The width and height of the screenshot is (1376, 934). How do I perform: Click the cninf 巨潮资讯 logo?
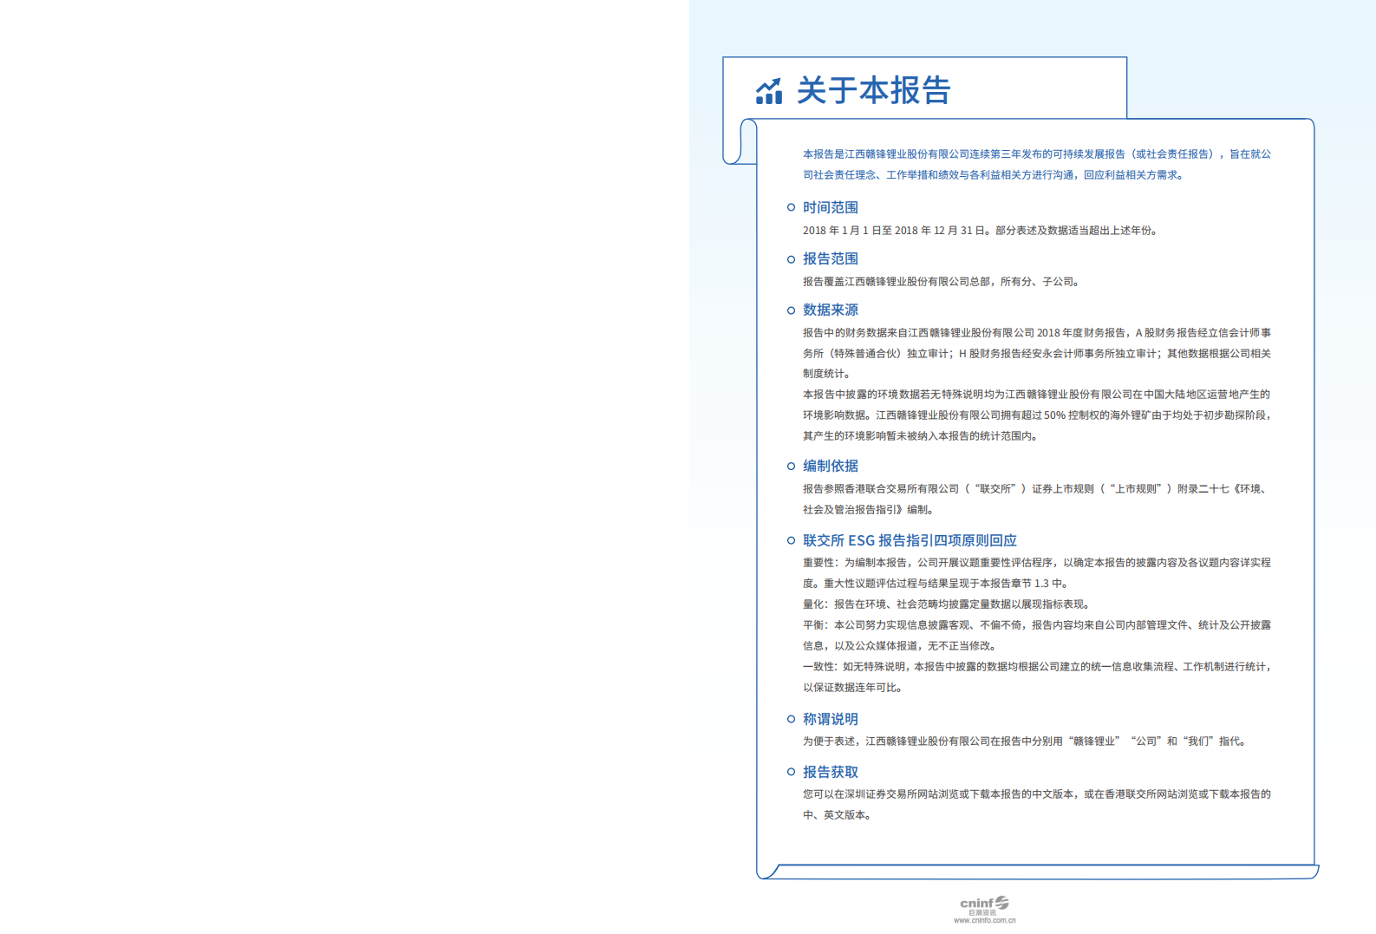coord(984,906)
